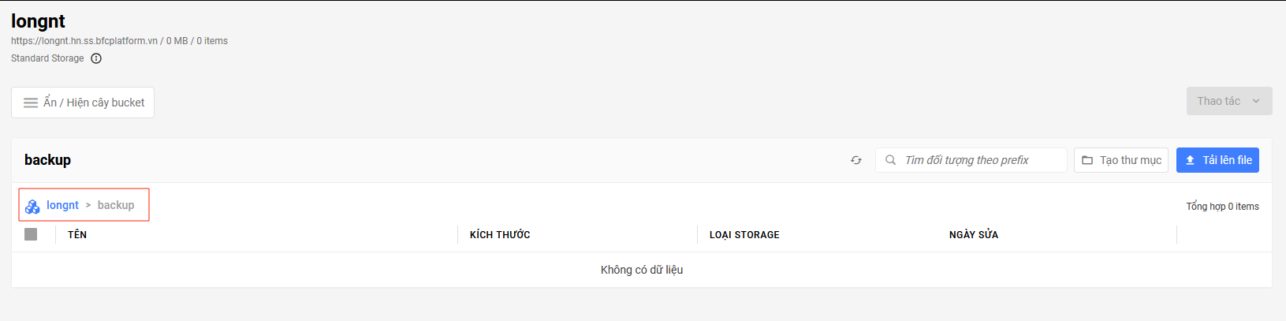This screenshot has width=1286, height=321.
Task: Focus the Tìm đối tượng theo prefix field
Action: coord(971,160)
